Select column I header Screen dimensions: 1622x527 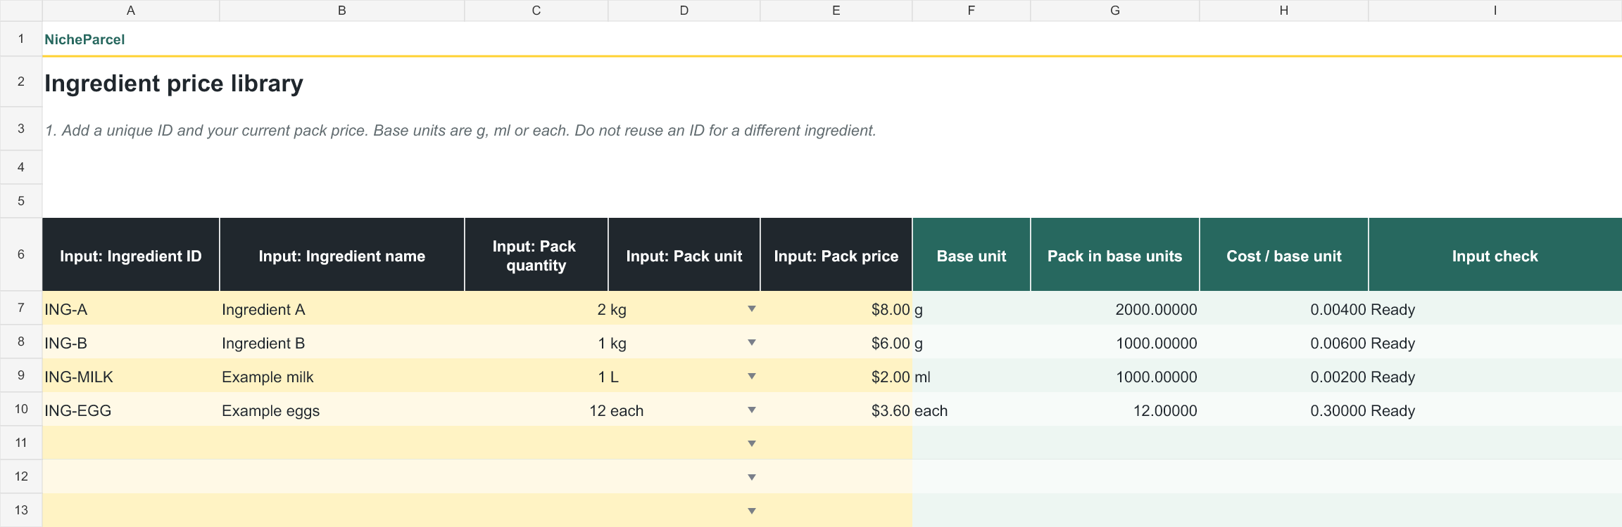click(x=1495, y=11)
